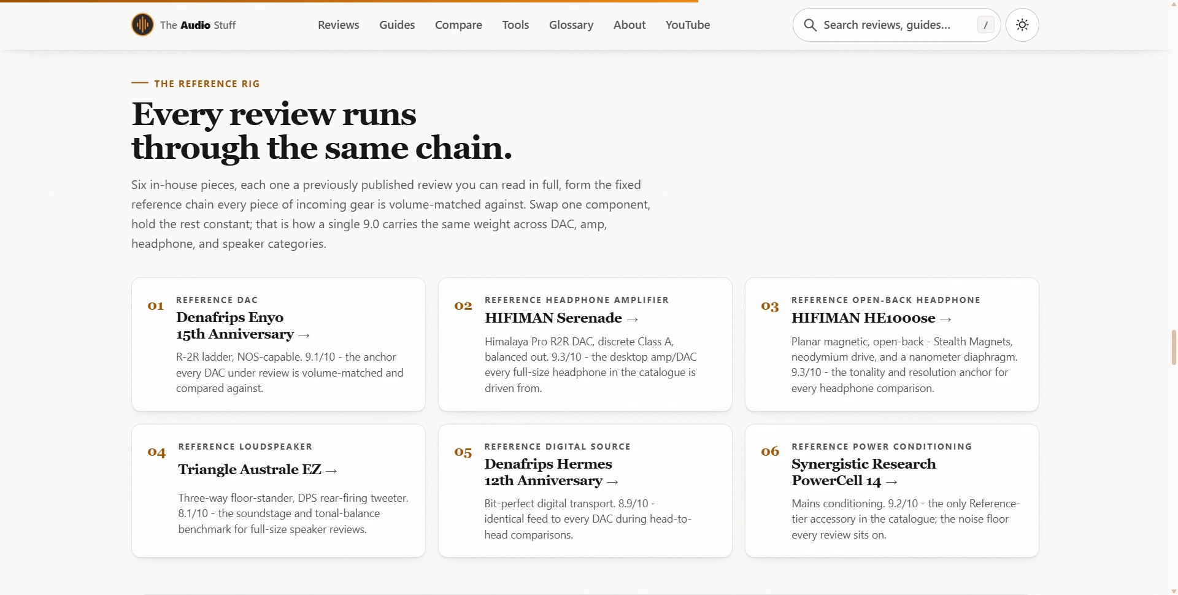Click the 02 number on Headphone Amplifier card

click(x=463, y=305)
